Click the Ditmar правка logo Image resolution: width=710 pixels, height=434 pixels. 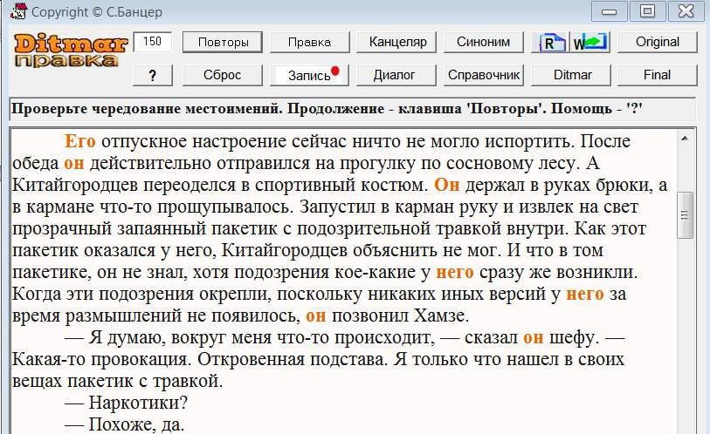pyautogui.click(x=70, y=51)
